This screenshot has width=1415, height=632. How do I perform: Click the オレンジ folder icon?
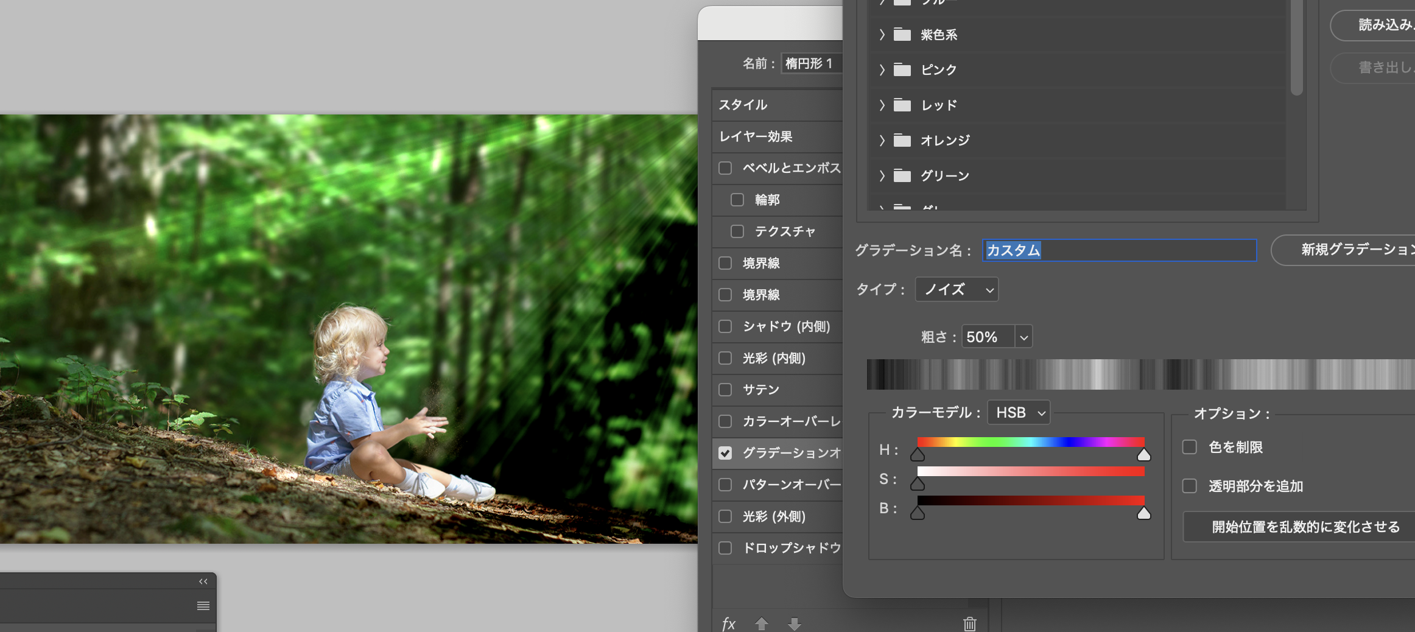(902, 141)
